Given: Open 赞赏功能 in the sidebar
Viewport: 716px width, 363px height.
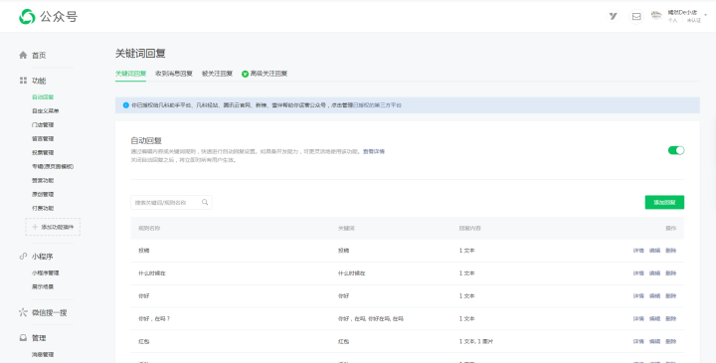Looking at the screenshot, I should (43, 180).
